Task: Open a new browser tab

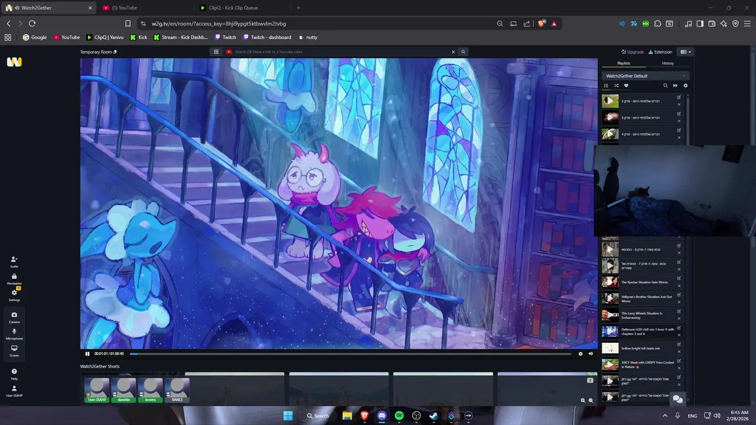Action: pos(298,8)
